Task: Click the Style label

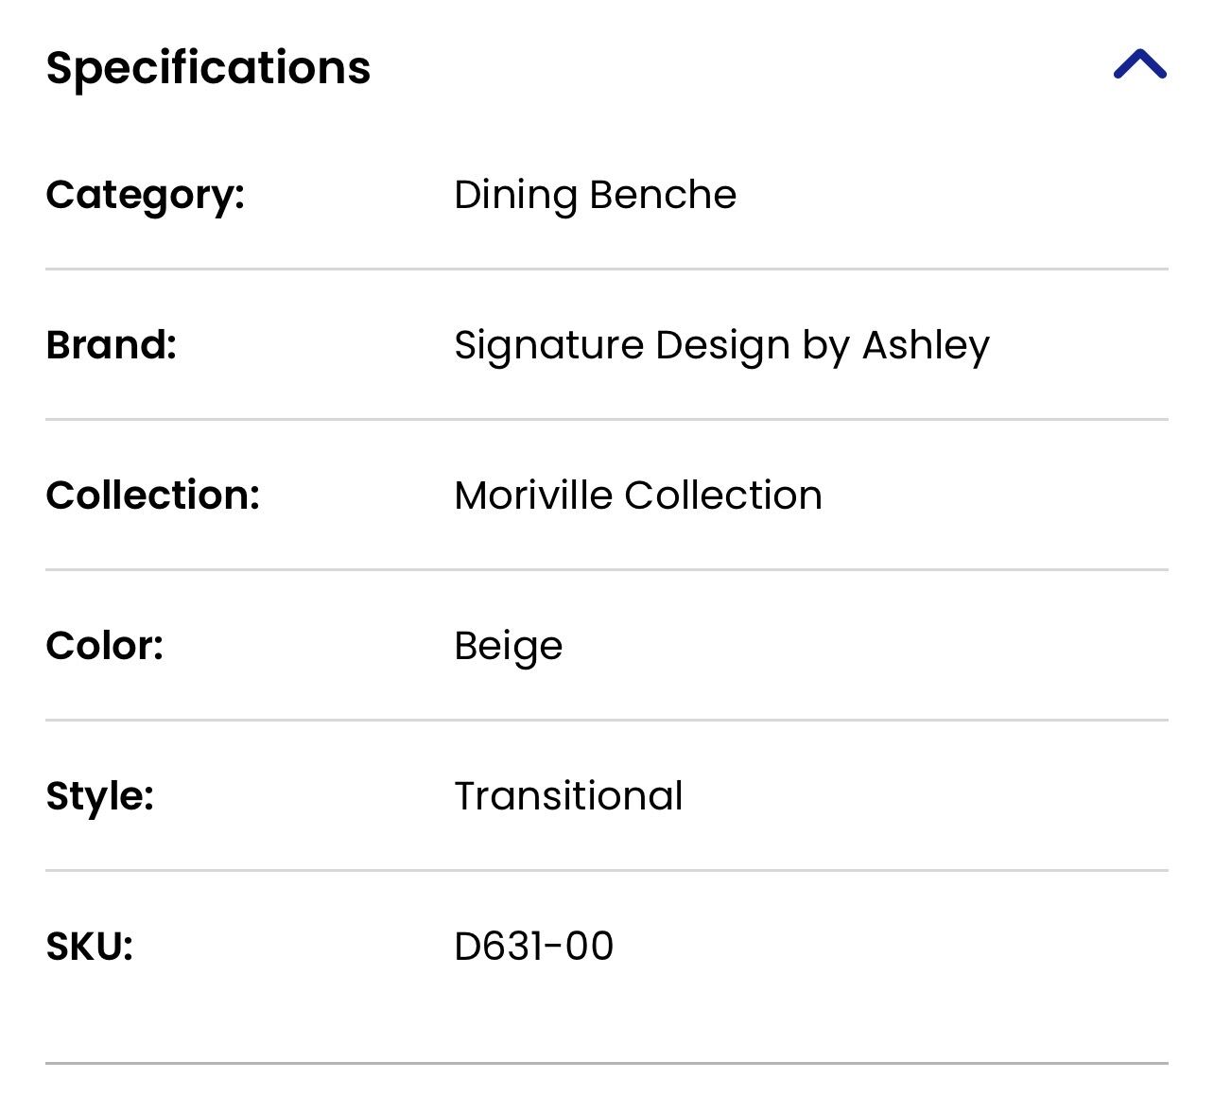Action: pos(99,796)
